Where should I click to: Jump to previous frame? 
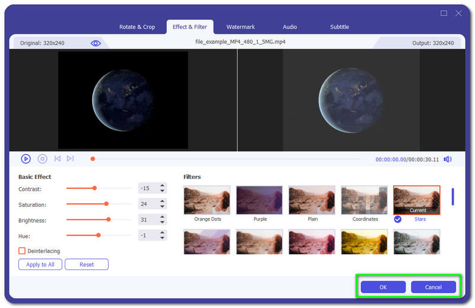[x=58, y=159]
